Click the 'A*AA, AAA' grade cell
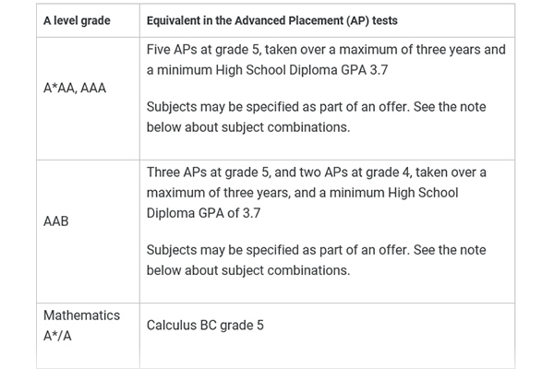 point(75,88)
